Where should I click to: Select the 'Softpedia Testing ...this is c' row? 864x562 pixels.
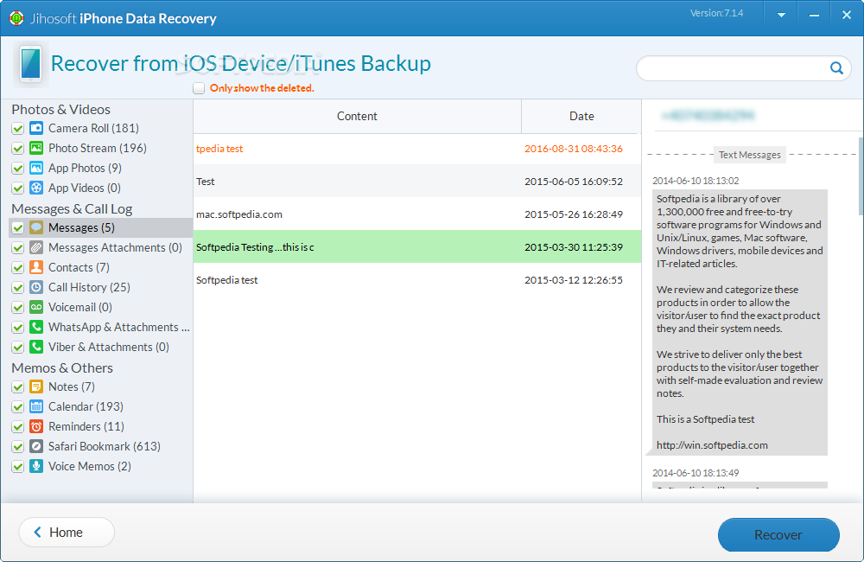pyautogui.click(x=417, y=246)
